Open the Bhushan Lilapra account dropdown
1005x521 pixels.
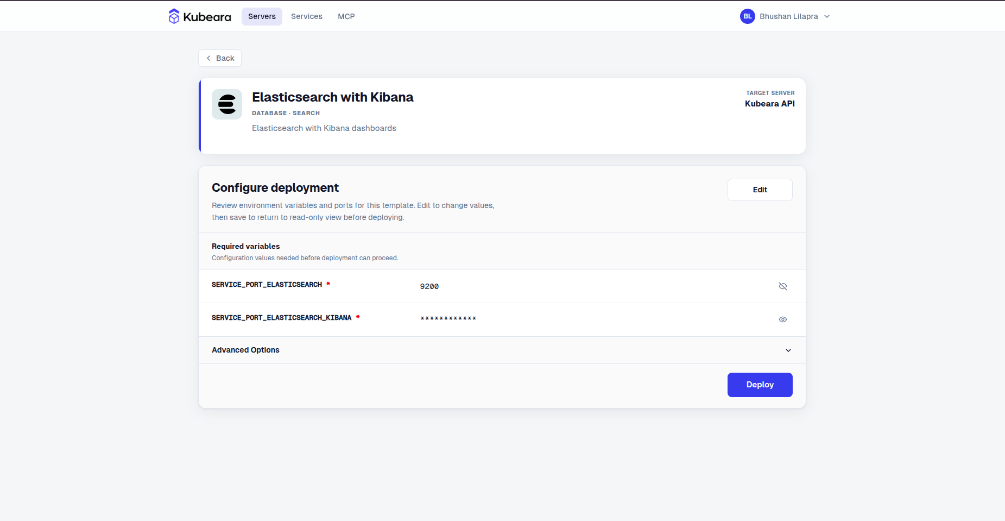point(786,16)
